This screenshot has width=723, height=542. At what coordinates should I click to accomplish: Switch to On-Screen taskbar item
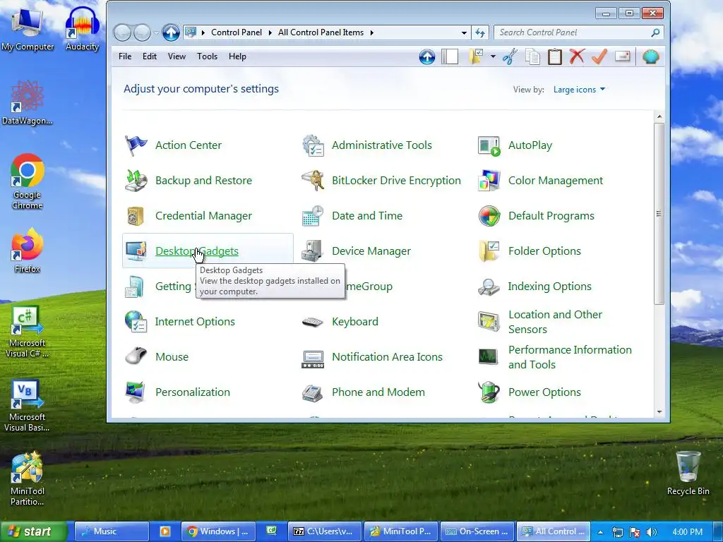pos(477,531)
